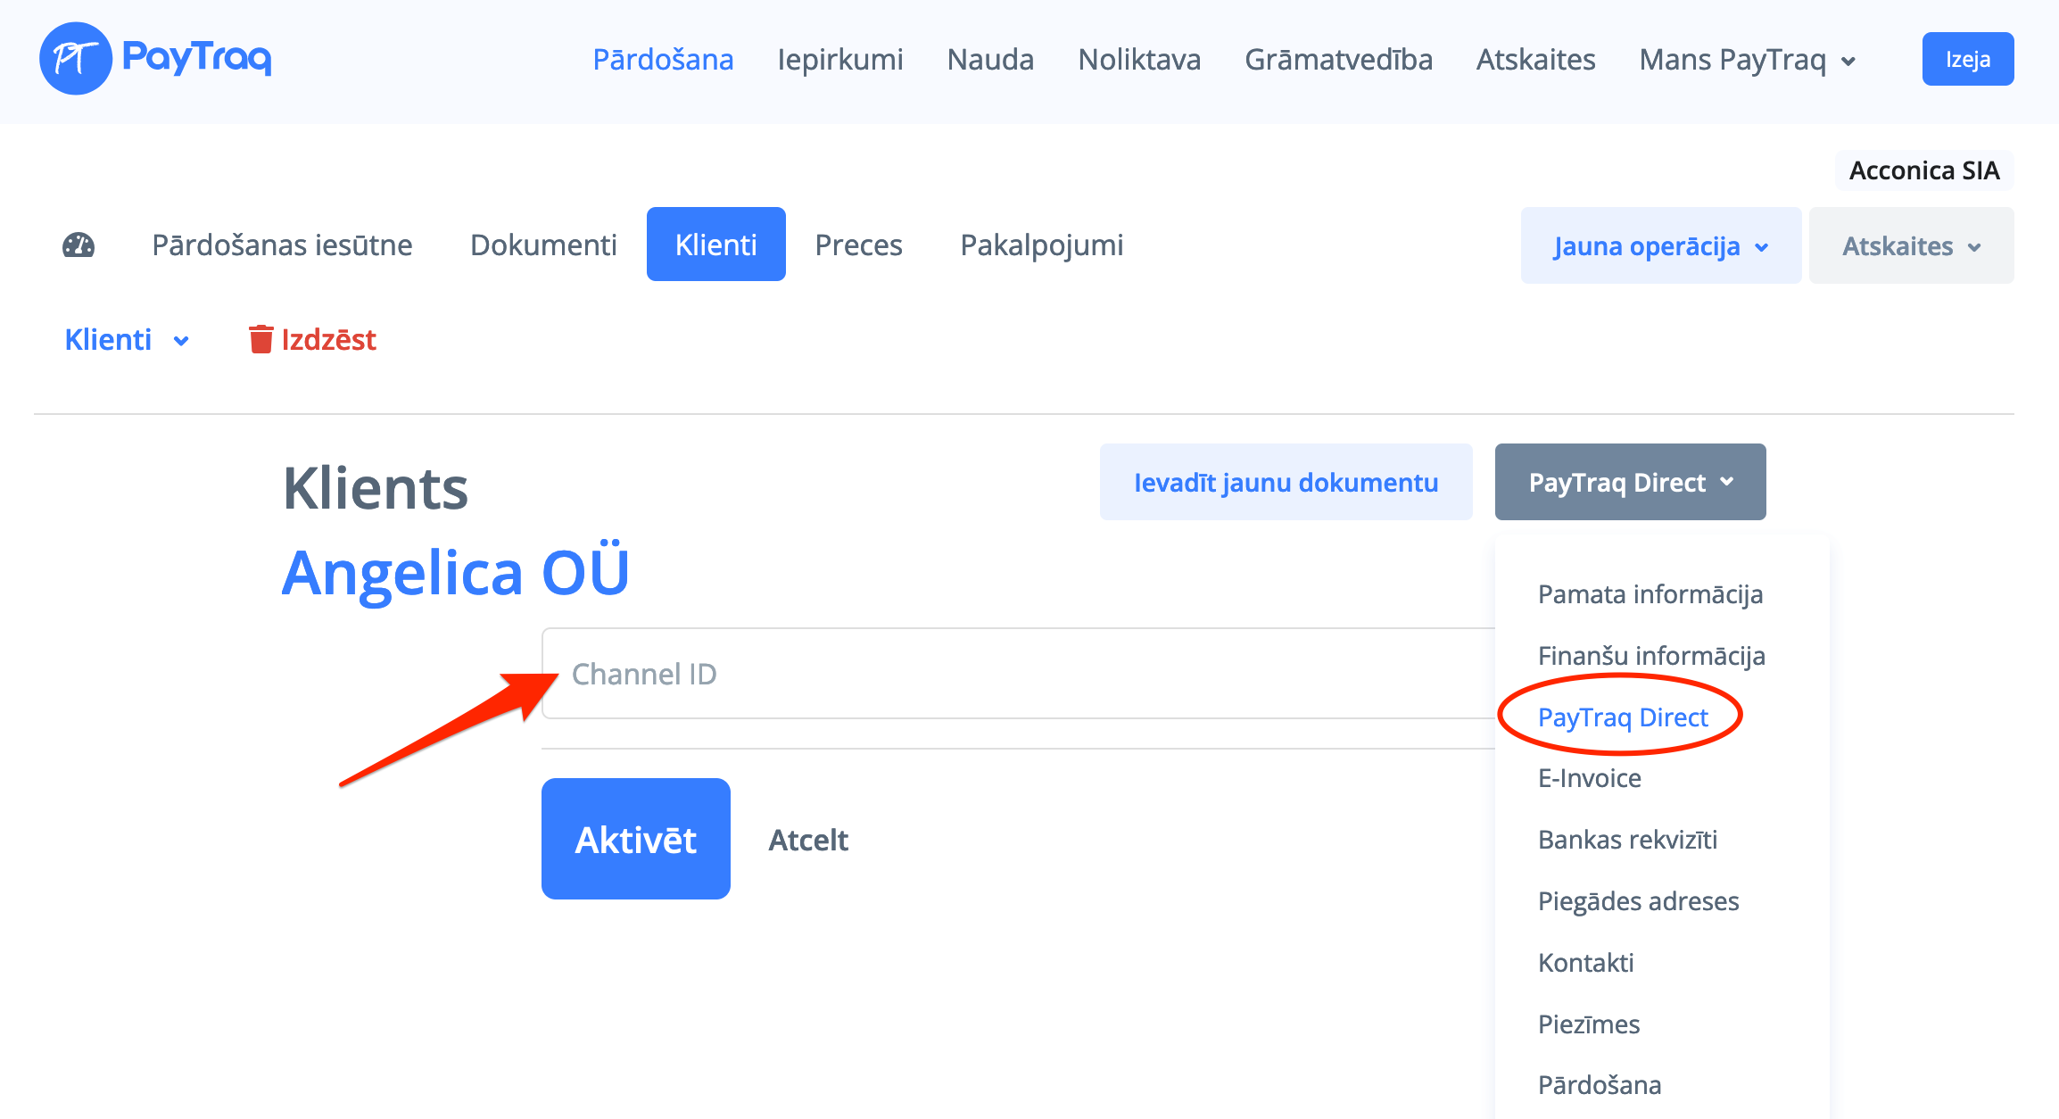Focus the Channel ID input field

pos(1017,674)
